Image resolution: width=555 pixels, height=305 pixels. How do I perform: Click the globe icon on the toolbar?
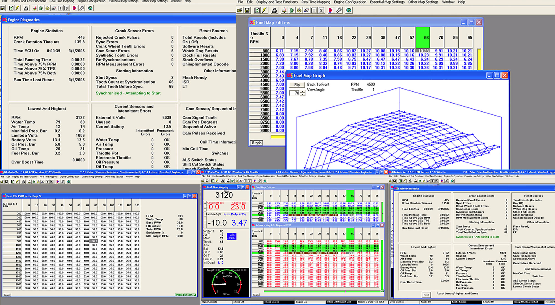tap(349, 10)
